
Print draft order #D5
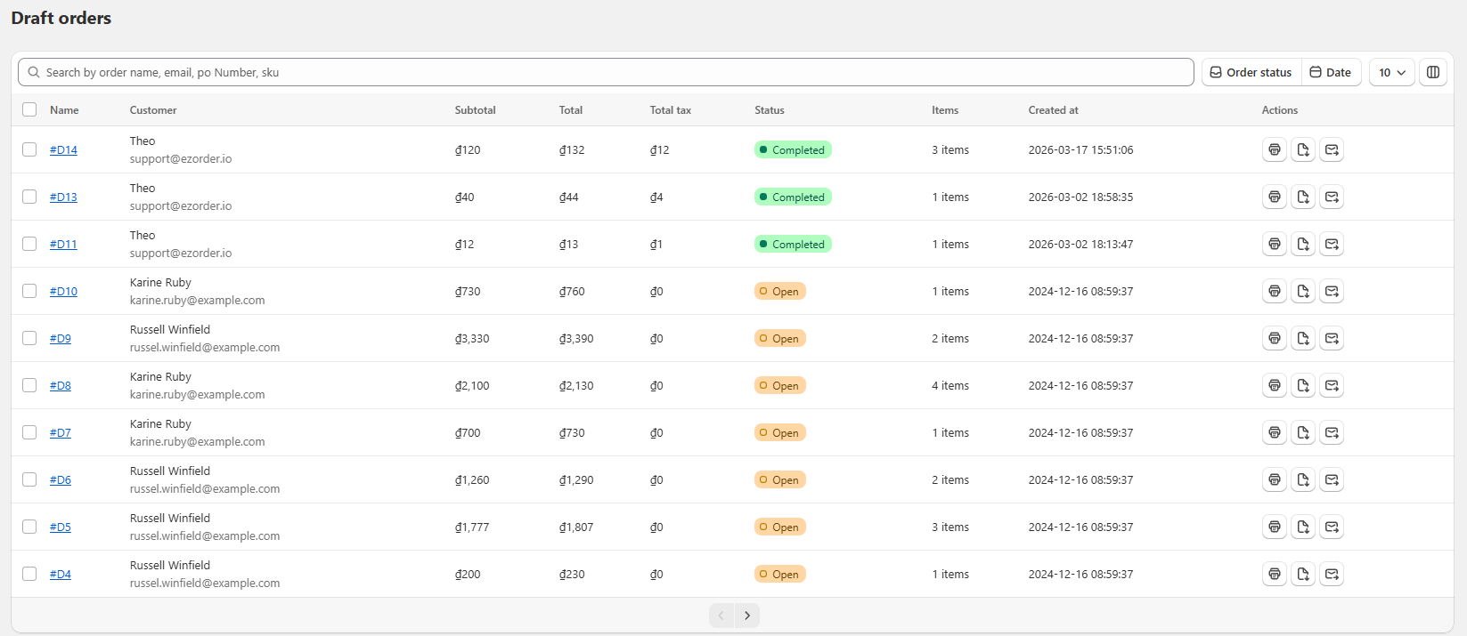(x=1275, y=527)
